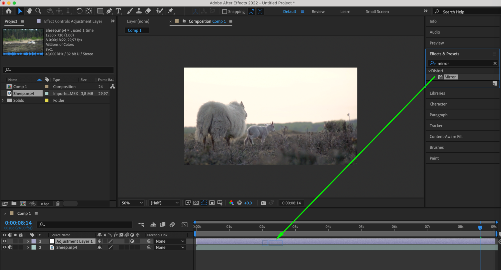Select the Brush tool

(x=130, y=11)
